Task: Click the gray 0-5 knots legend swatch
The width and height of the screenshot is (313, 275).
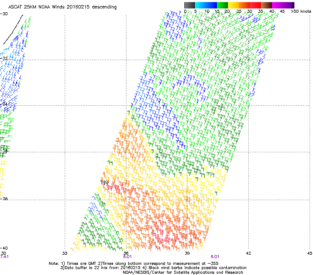Action: pos(189,5)
